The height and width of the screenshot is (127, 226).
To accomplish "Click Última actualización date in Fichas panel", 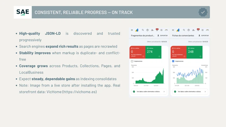I will (x=198, y=41).
